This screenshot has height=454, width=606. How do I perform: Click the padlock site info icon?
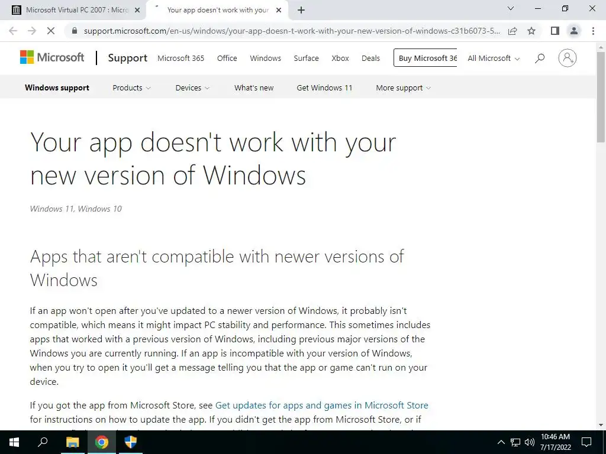(x=75, y=31)
